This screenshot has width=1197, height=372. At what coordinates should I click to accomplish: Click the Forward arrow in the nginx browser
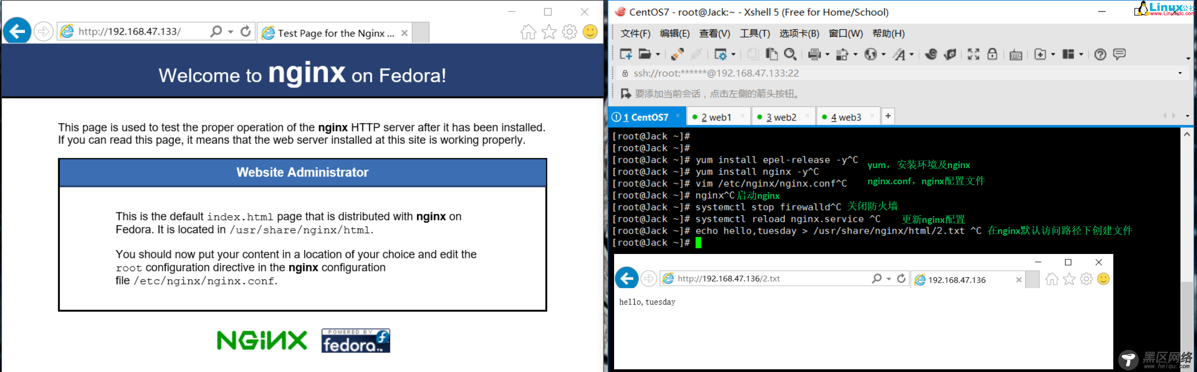44,31
